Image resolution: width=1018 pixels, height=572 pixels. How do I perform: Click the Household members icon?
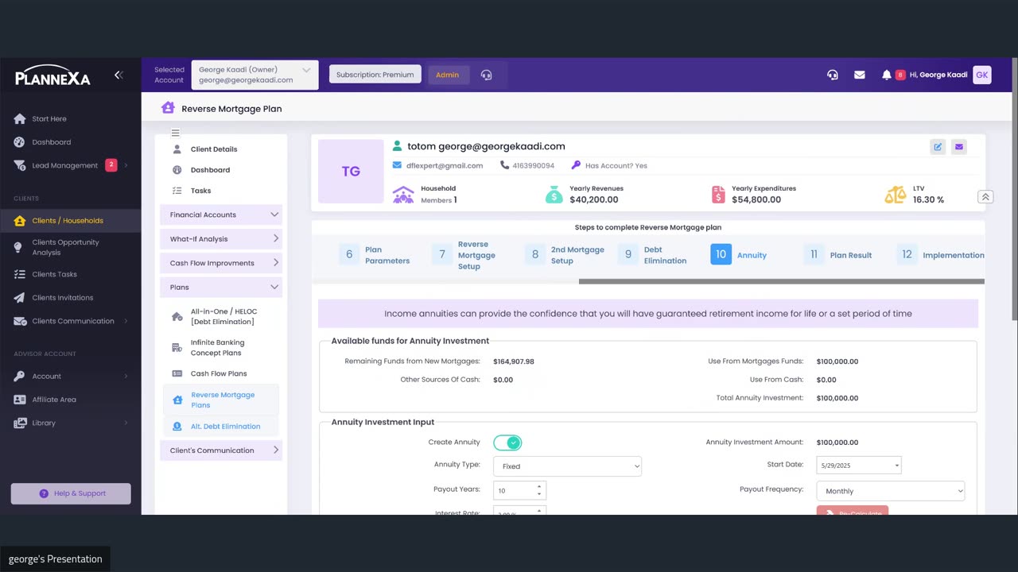[x=404, y=195]
